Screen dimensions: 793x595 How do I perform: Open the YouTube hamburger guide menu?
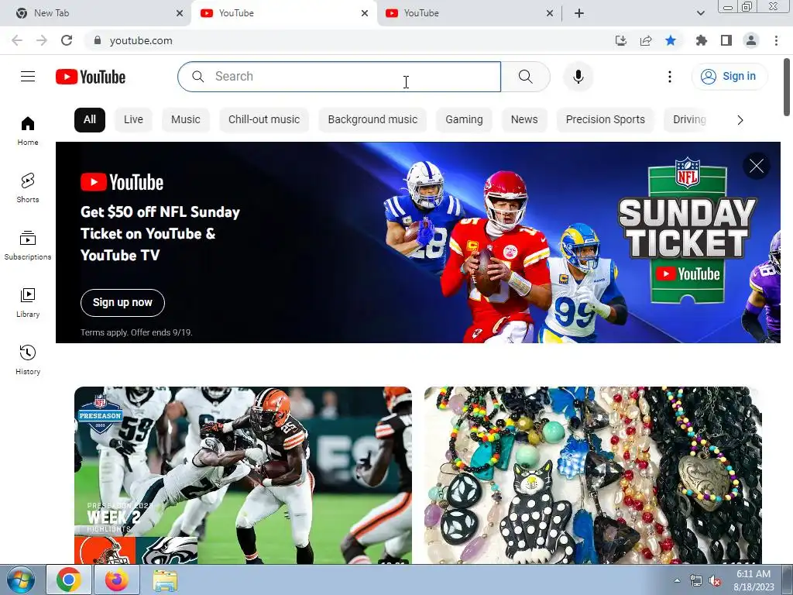click(x=28, y=77)
